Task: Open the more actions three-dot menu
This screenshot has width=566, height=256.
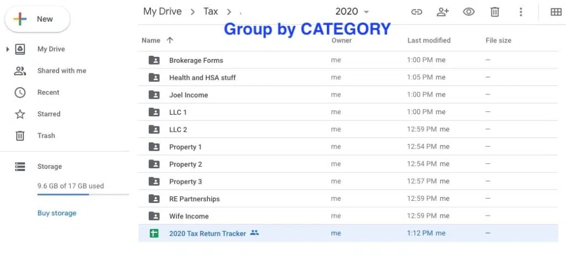Action: (x=521, y=12)
